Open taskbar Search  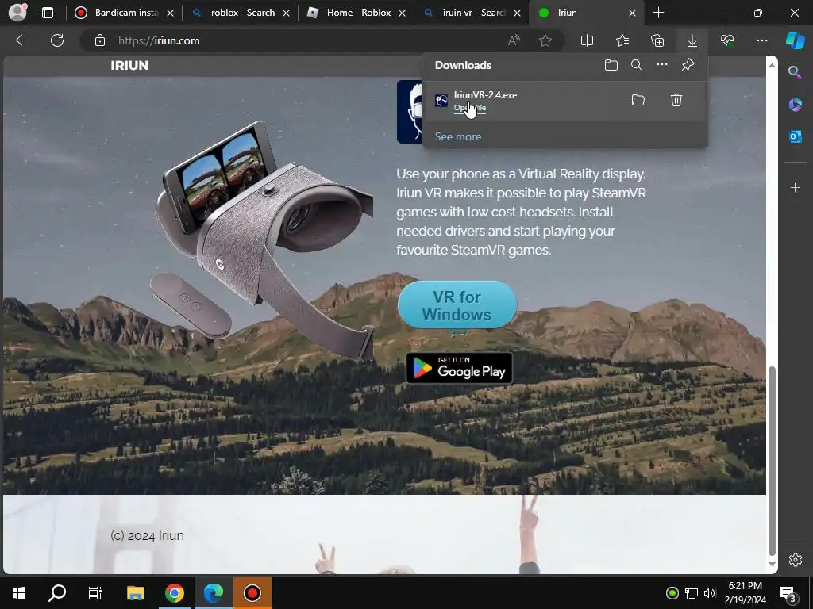pos(57,593)
